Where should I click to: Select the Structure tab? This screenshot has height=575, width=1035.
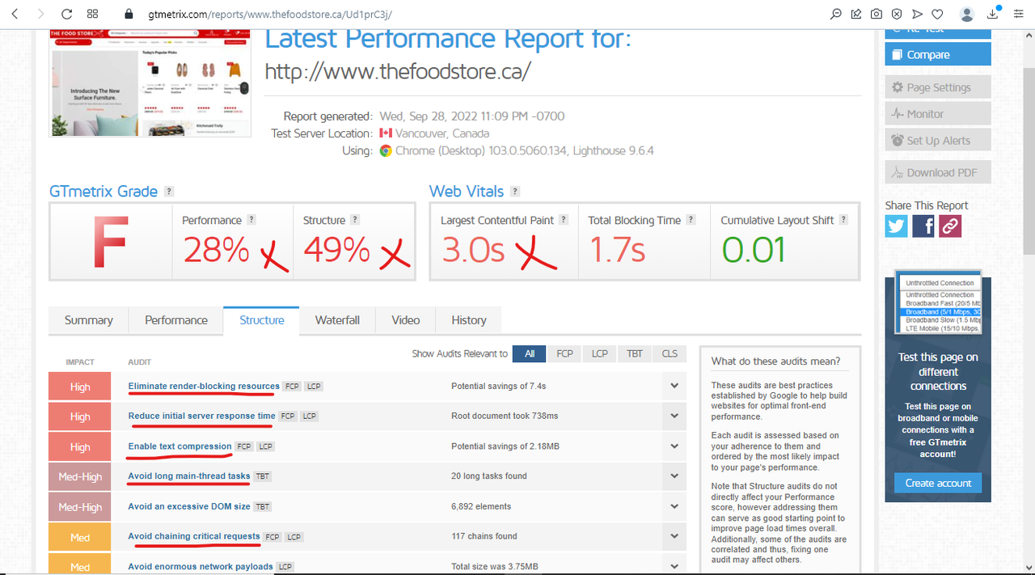(262, 320)
